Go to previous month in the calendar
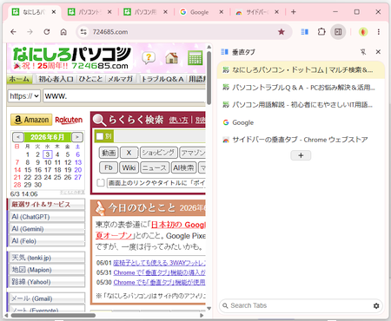Screen dimensions: 391x321 coord(18,137)
